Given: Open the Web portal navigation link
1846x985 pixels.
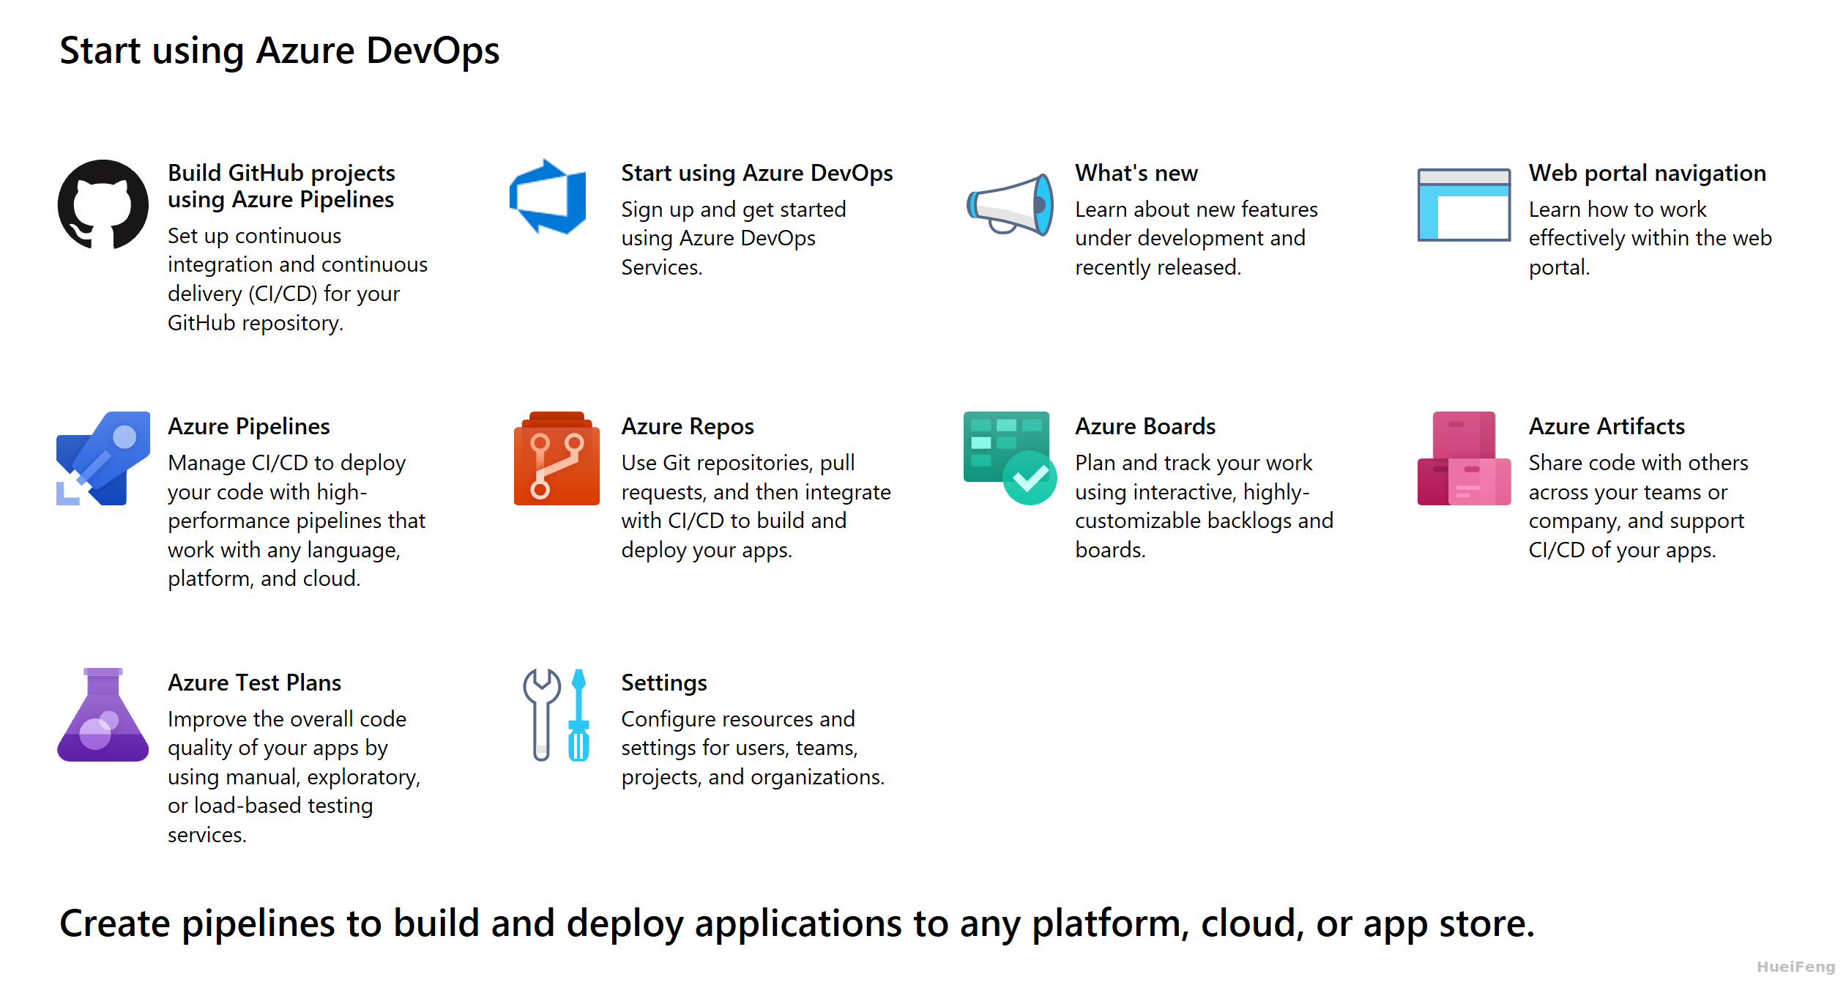Looking at the screenshot, I should (1648, 173).
